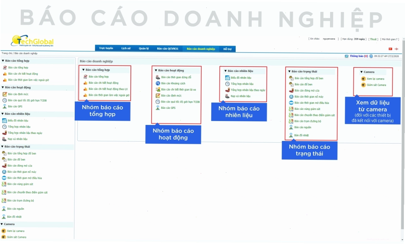Select the Báo cáo doanh nghiệp tab

(201, 49)
